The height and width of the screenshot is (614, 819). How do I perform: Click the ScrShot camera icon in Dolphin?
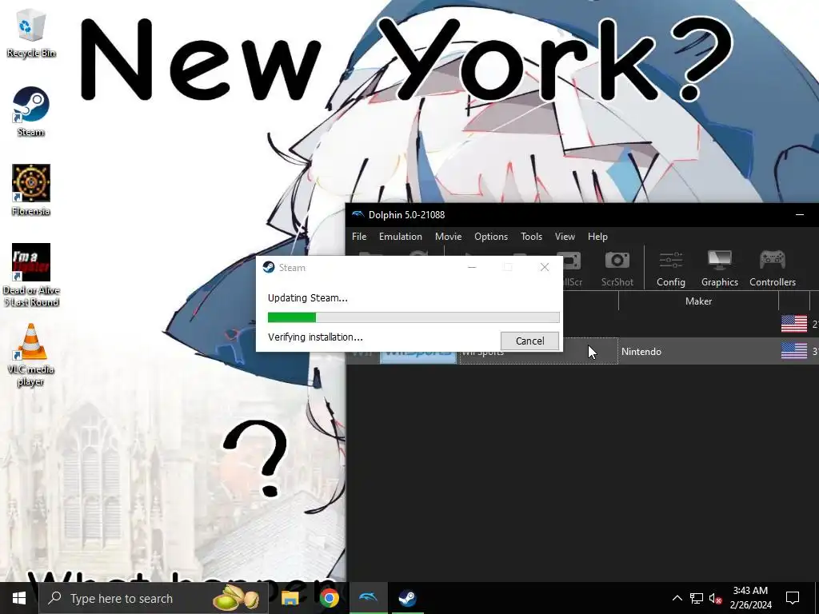pos(617,269)
